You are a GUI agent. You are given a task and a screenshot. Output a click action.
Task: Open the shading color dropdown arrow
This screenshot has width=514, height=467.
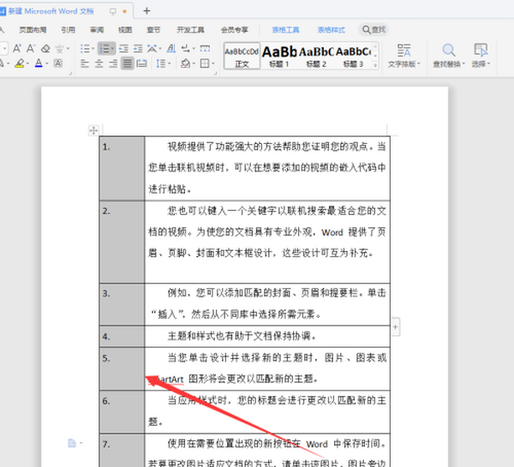194,63
